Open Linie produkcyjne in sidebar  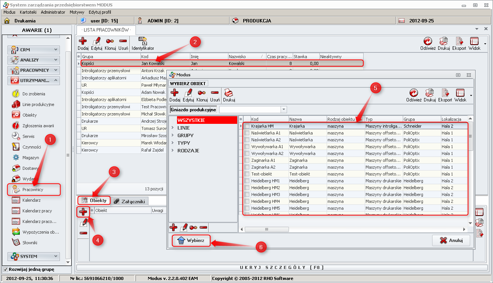point(38,104)
